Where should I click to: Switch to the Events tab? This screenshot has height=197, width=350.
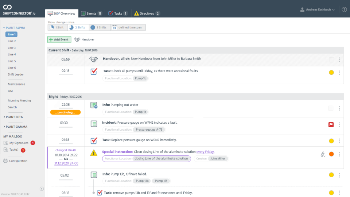[91, 13]
